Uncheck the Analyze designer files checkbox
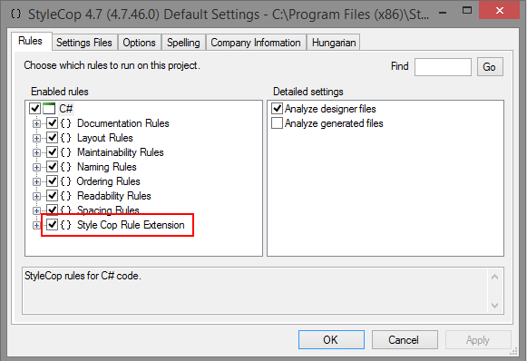Screen dimensions: 527x361 click(x=277, y=109)
